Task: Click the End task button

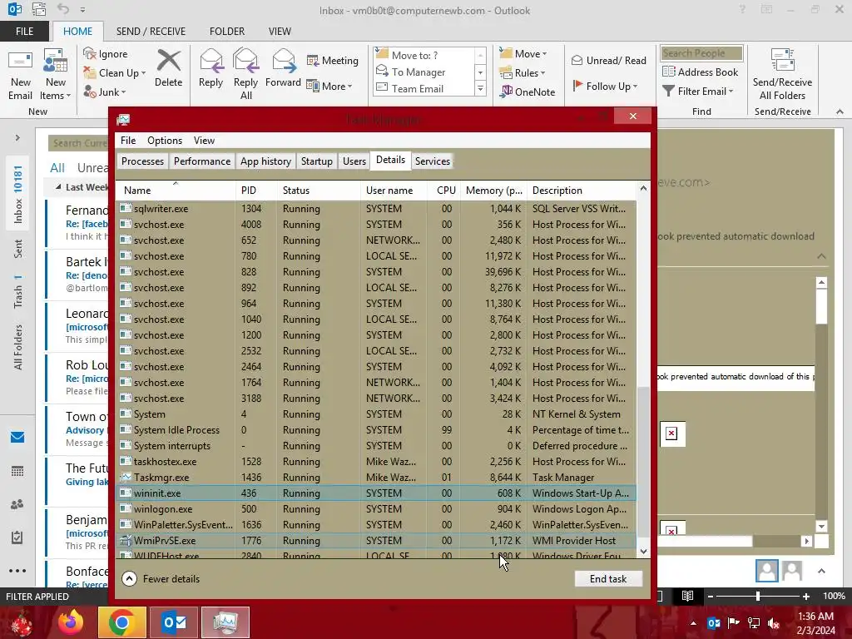Action: [608, 579]
